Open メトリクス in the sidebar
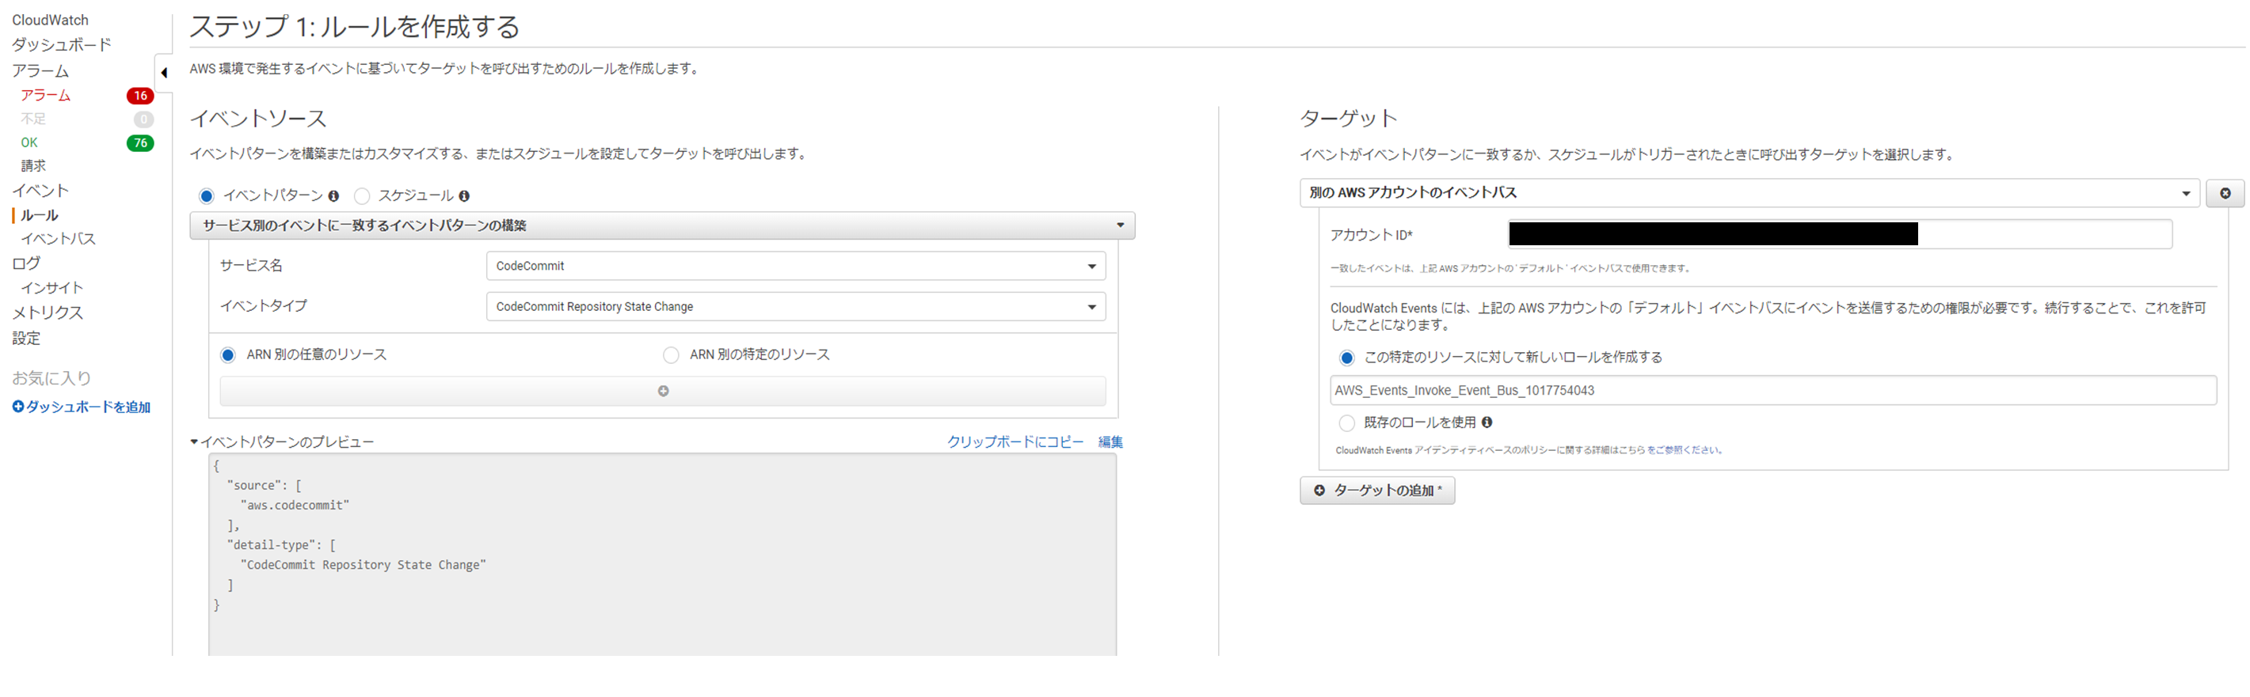The width and height of the screenshot is (2250, 697). [x=48, y=313]
